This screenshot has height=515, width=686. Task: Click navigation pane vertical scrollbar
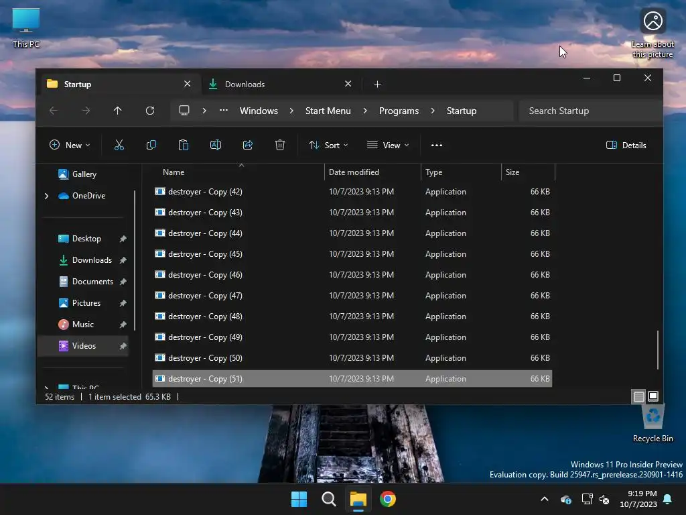[134, 261]
